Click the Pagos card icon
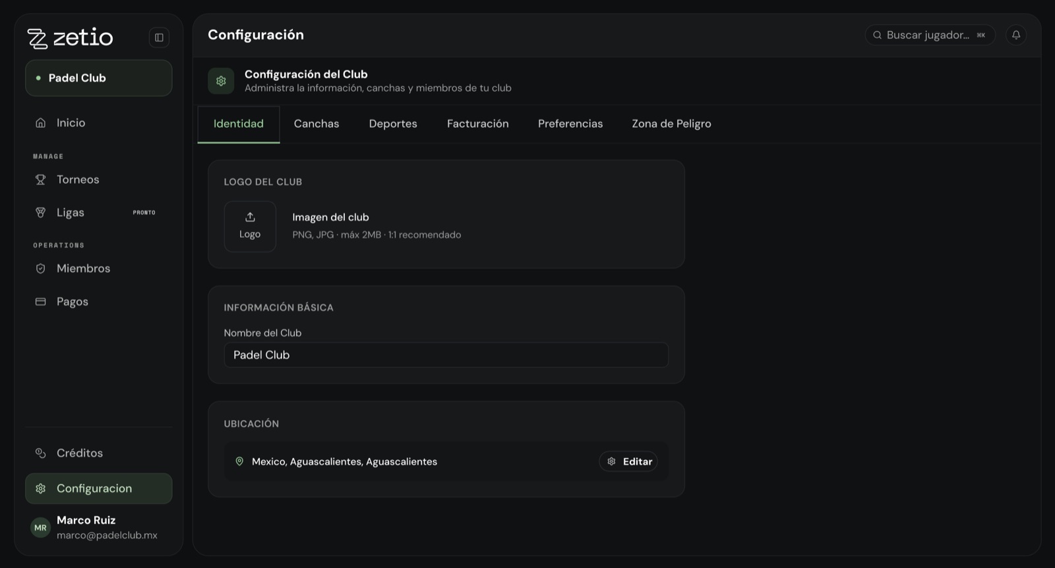 (41, 302)
